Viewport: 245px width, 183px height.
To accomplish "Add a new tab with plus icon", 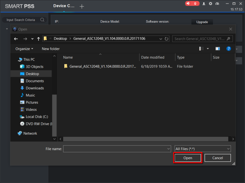I will 82,6.
